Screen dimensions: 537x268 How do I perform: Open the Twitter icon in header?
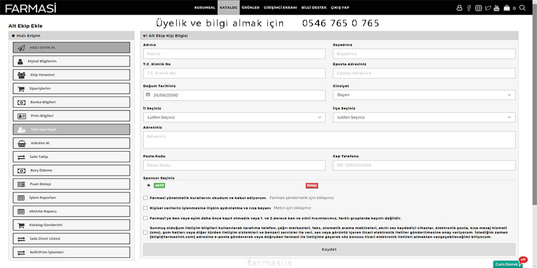point(488,8)
